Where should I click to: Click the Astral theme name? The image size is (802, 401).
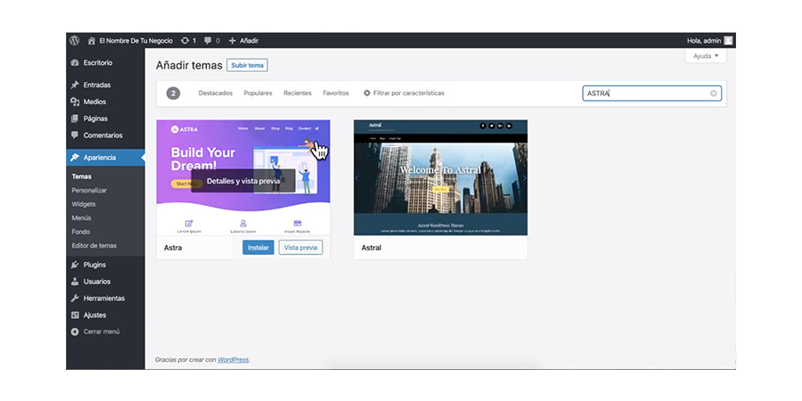[x=372, y=248]
